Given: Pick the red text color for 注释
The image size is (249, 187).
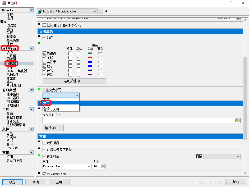Looking at the screenshot, I should click(x=90, y=57).
